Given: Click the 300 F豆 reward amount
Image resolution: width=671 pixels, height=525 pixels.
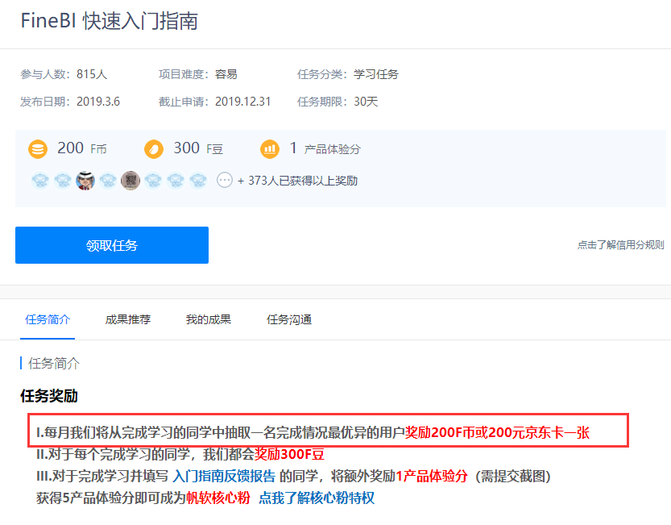Looking at the screenshot, I should 198,148.
